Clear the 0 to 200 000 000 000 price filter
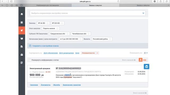The image size is (170, 95). coord(80,39)
